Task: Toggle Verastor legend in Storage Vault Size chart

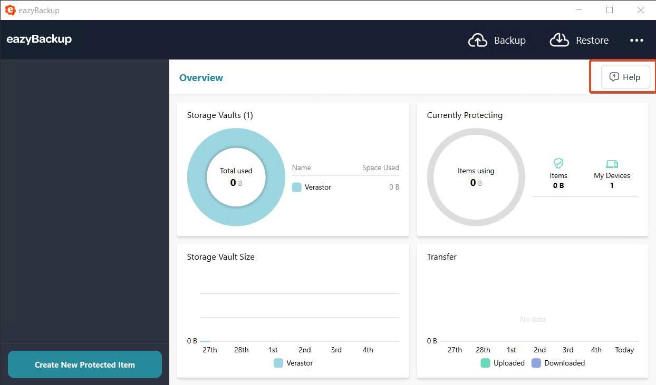Action: click(294, 363)
